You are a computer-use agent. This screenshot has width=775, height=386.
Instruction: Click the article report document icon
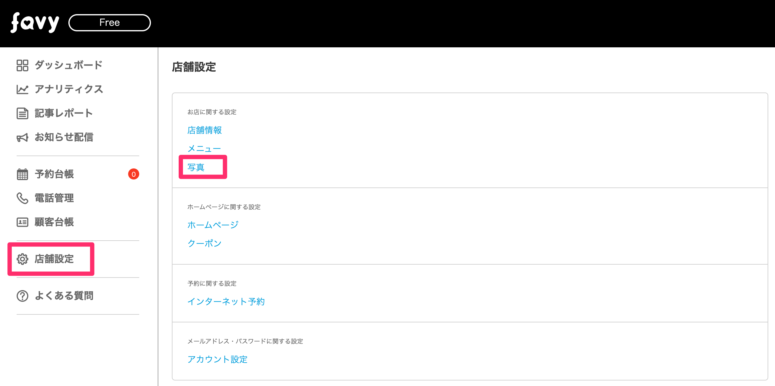[22, 113]
